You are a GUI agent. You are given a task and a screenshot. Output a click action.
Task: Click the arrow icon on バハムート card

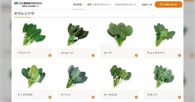point(93,55)
